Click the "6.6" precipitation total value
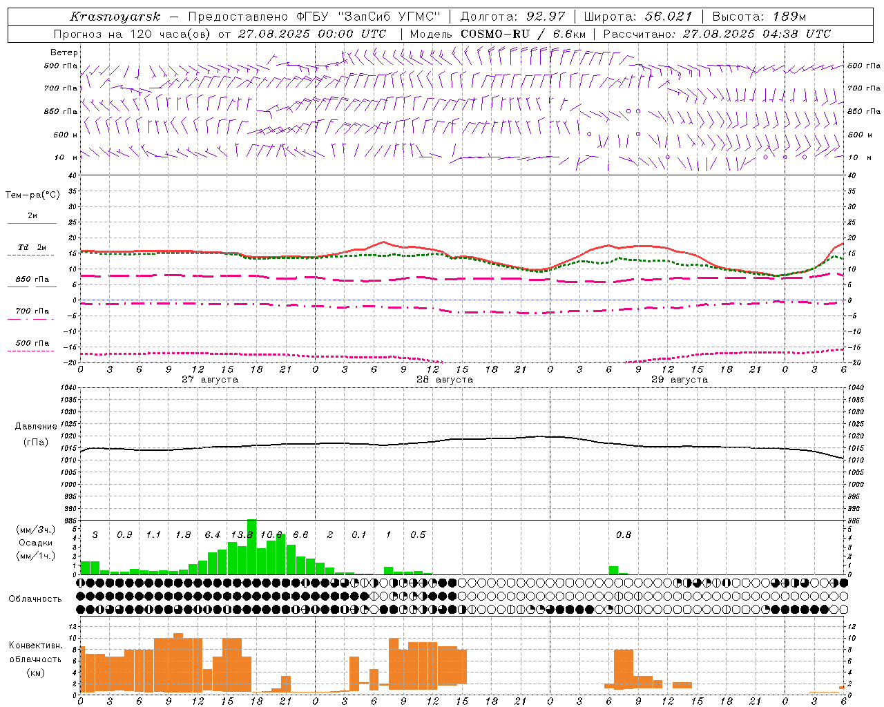This screenshot has width=884, height=707. (300, 535)
